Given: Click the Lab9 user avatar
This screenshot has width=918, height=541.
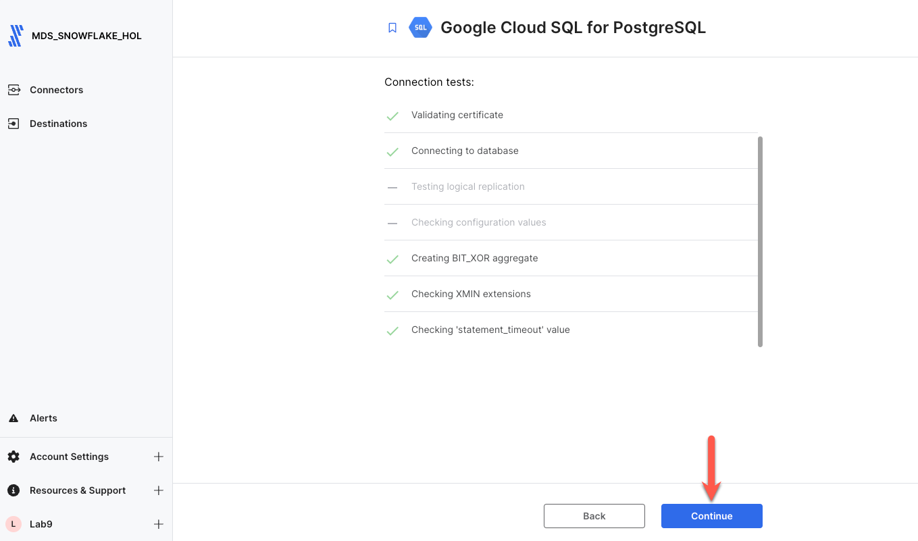Looking at the screenshot, I should coord(14,524).
